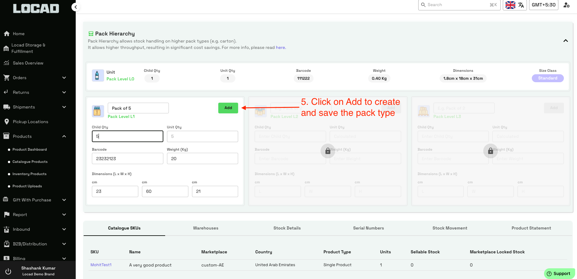Click the Products box icon
The height and width of the screenshot is (279, 577).
[6, 136]
